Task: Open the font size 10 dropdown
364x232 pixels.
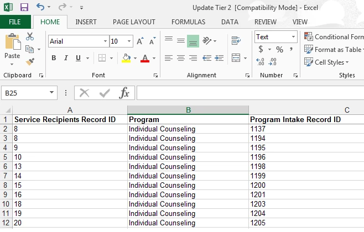Action: [x=129, y=41]
